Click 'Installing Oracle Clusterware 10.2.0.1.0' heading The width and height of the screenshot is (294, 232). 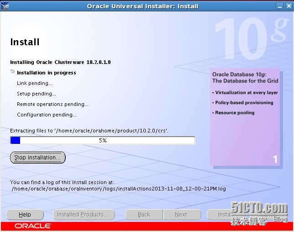[x=60, y=62]
